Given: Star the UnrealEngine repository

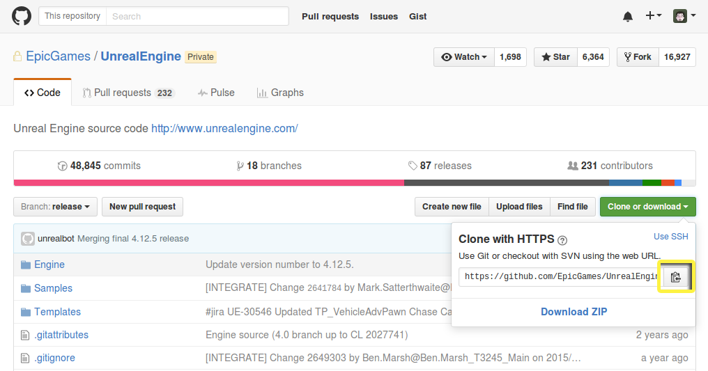Looking at the screenshot, I should click(556, 57).
